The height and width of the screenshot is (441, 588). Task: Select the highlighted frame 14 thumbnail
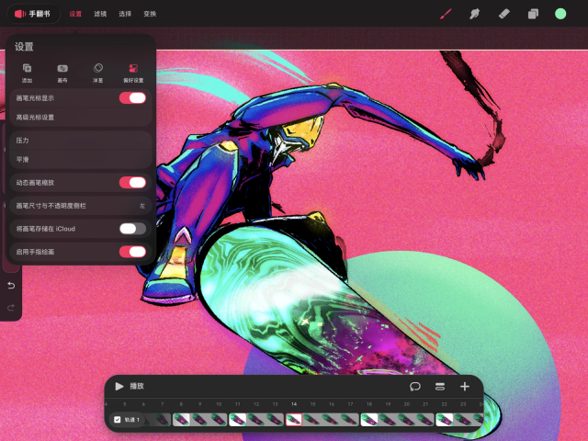[x=294, y=420]
